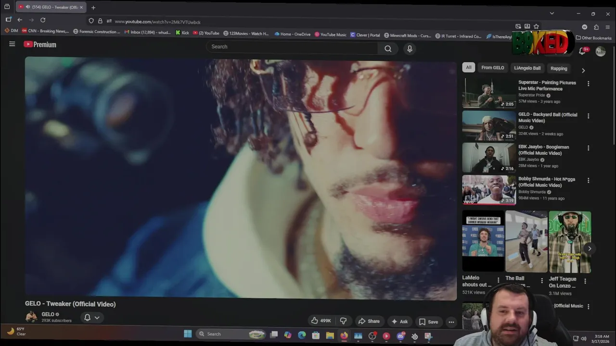Open the Jeff Teague On Lonzo Short

click(570, 242)
